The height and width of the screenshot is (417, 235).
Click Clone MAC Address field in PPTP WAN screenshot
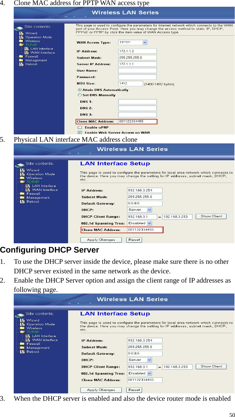[138, 122]
